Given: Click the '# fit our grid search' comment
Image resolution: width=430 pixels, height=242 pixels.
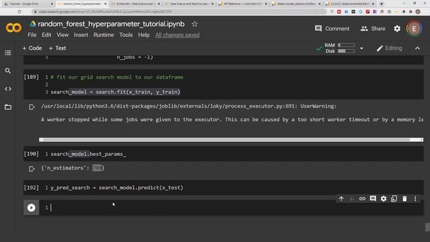Looking at the screenshot, I should [x=117, y=77].
